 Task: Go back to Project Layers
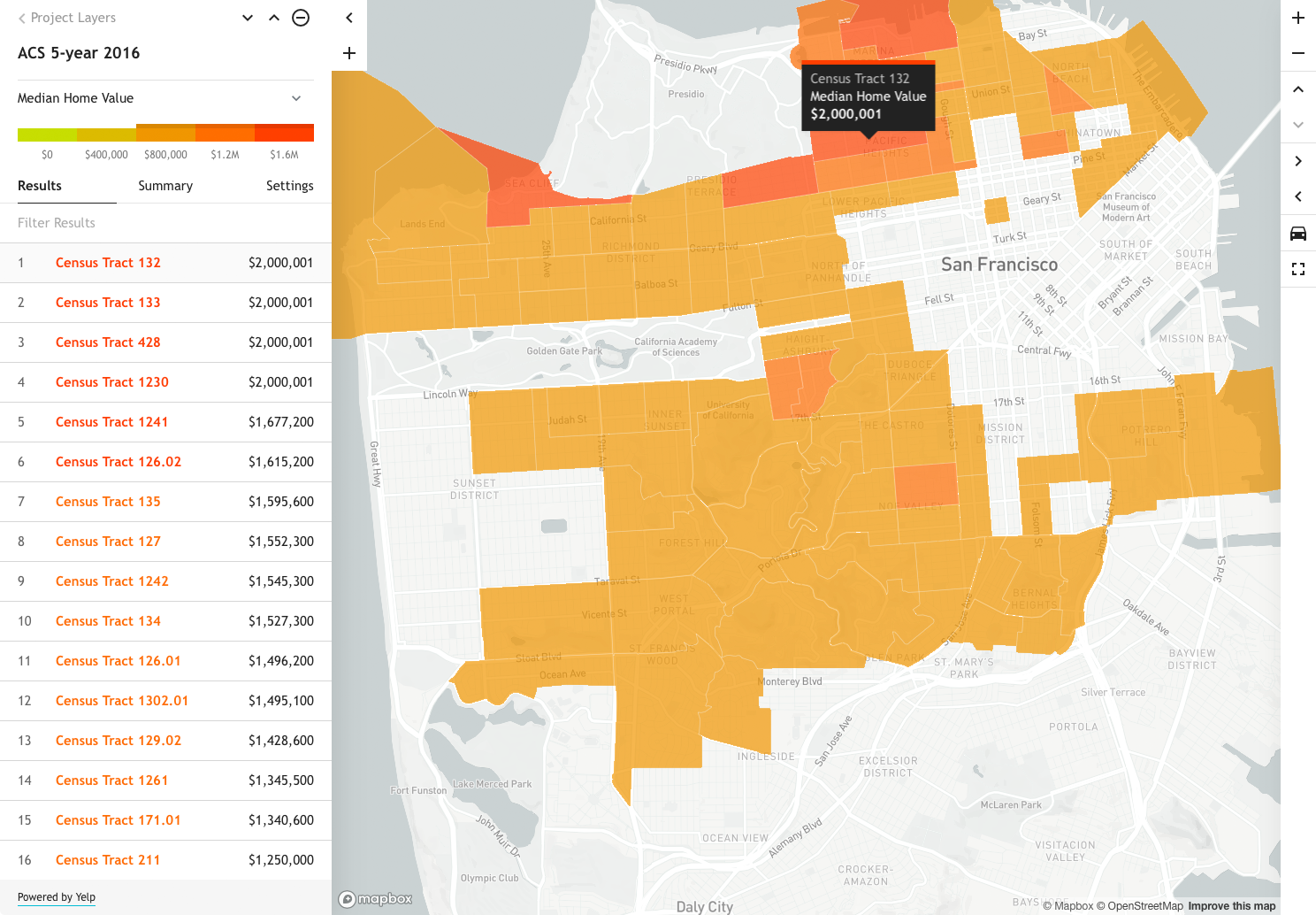coord(67,18)
